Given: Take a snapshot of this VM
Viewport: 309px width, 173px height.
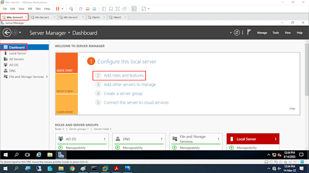Looking at the screenshot, I should pos(80,9).
